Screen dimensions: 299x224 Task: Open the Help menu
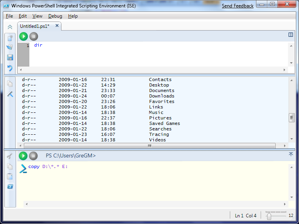(x=73, y=16)
